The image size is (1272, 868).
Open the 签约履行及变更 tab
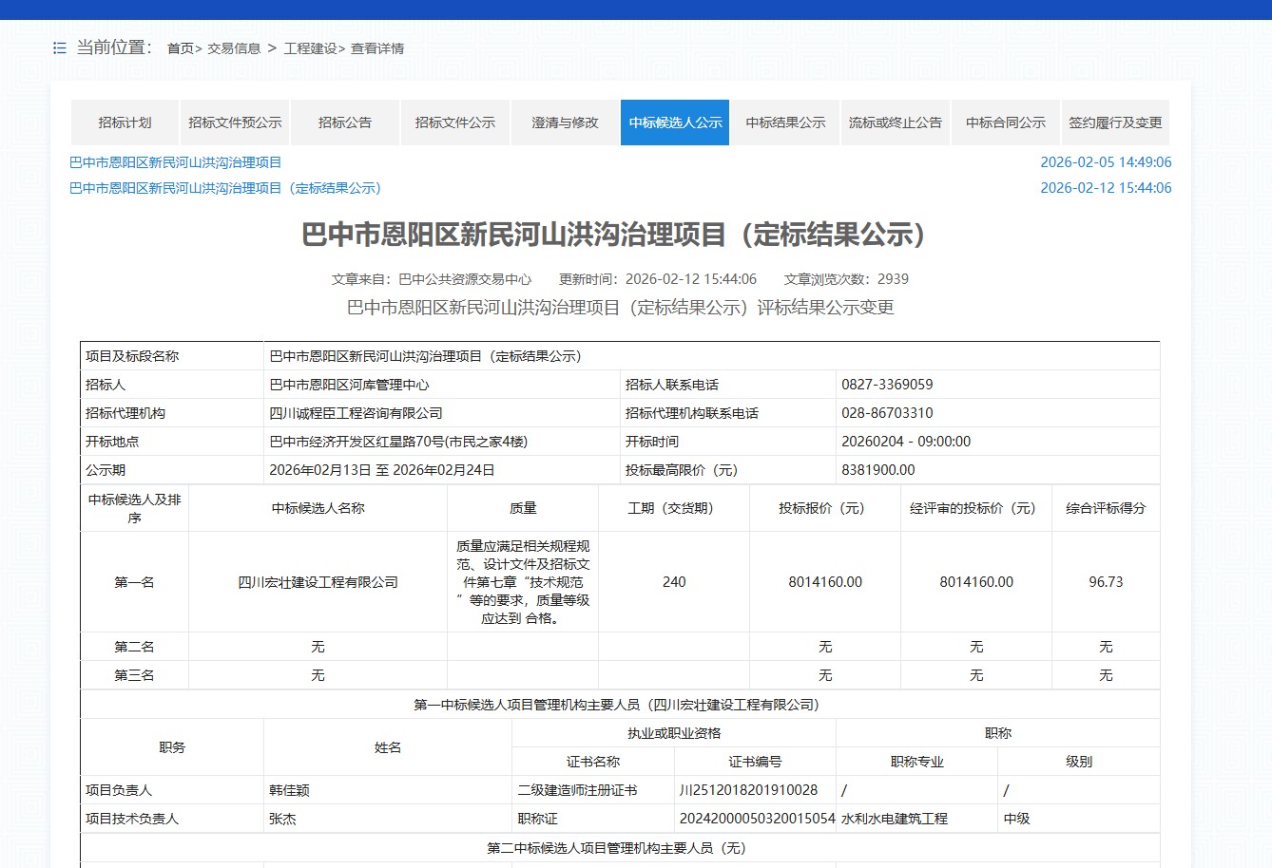point(1115,123)
